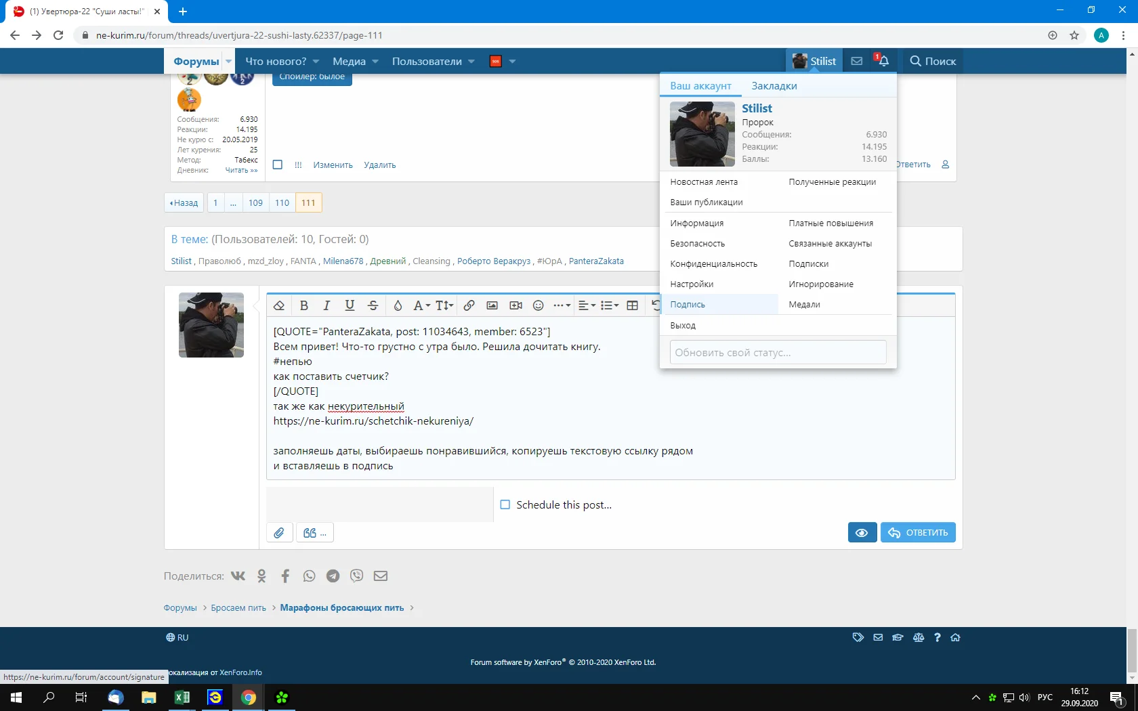
Task: Report the post with the !!! link
Action: (298, 165)
